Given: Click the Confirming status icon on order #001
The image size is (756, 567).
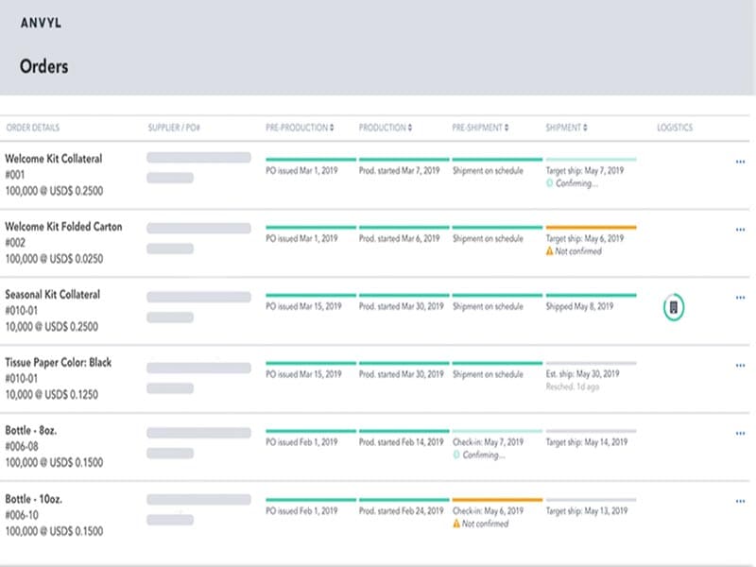Looking at the screenshot, I should pyautogui.click(x=551, y=184).
